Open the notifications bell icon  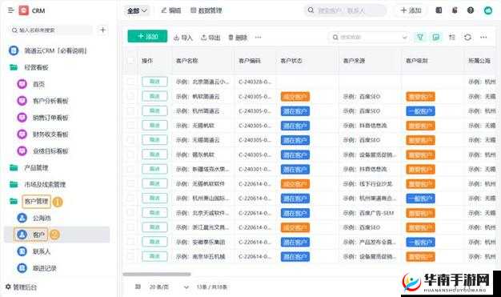455,10
